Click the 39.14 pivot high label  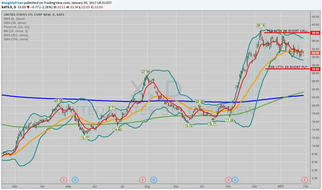[261, 25]
